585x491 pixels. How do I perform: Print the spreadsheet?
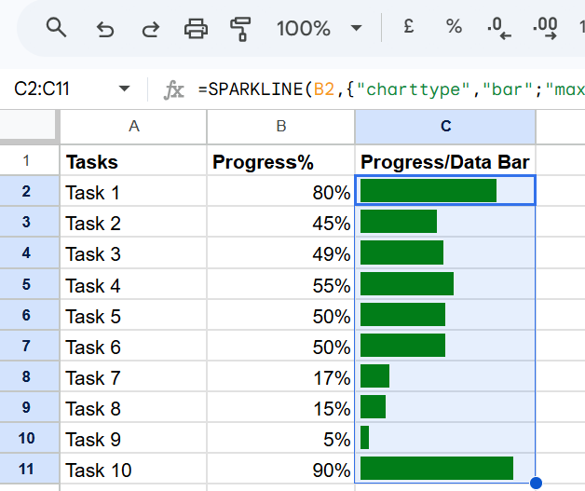(196, 28)
